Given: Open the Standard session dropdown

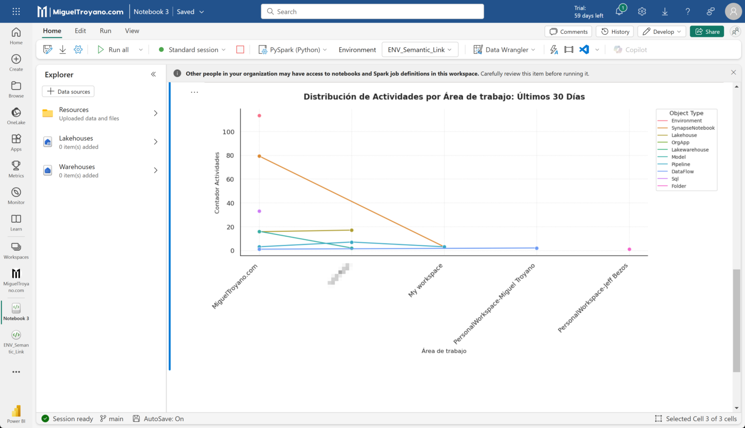Looking at the screenshot, I should 193,49.
